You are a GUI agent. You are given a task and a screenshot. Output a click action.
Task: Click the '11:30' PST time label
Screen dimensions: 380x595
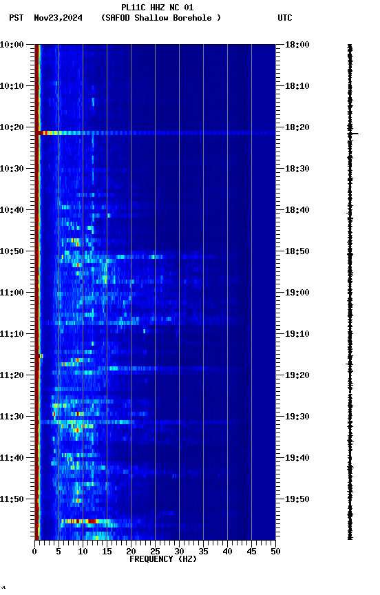(12, 417)
